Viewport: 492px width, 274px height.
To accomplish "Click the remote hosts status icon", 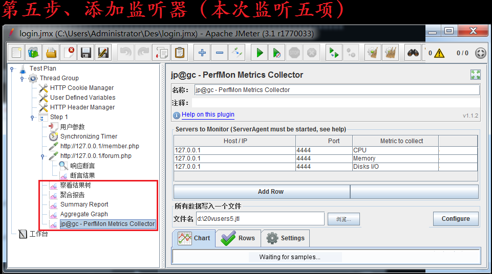I will (480, 53).
